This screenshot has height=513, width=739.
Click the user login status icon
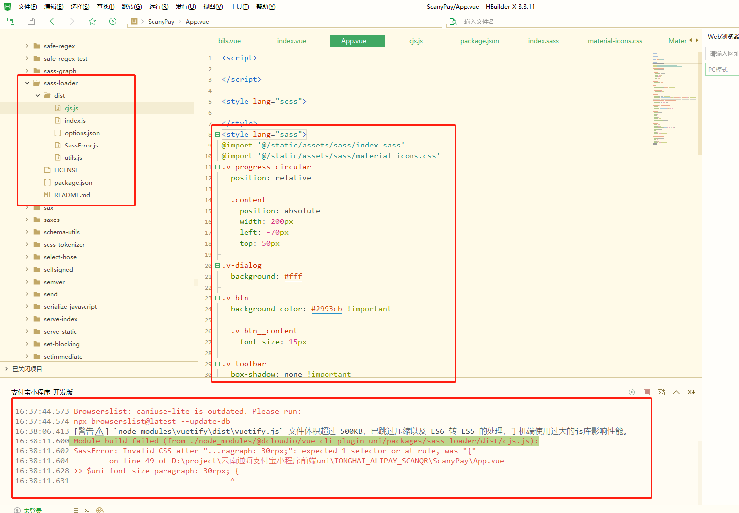[x=17, y=510]
